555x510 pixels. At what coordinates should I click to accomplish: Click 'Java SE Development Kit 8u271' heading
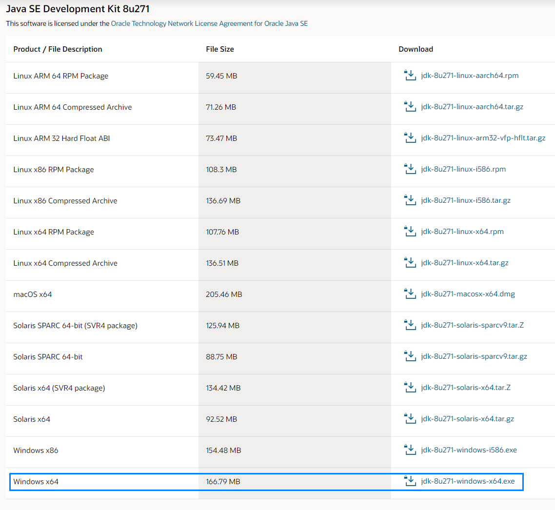click(78, 8)
